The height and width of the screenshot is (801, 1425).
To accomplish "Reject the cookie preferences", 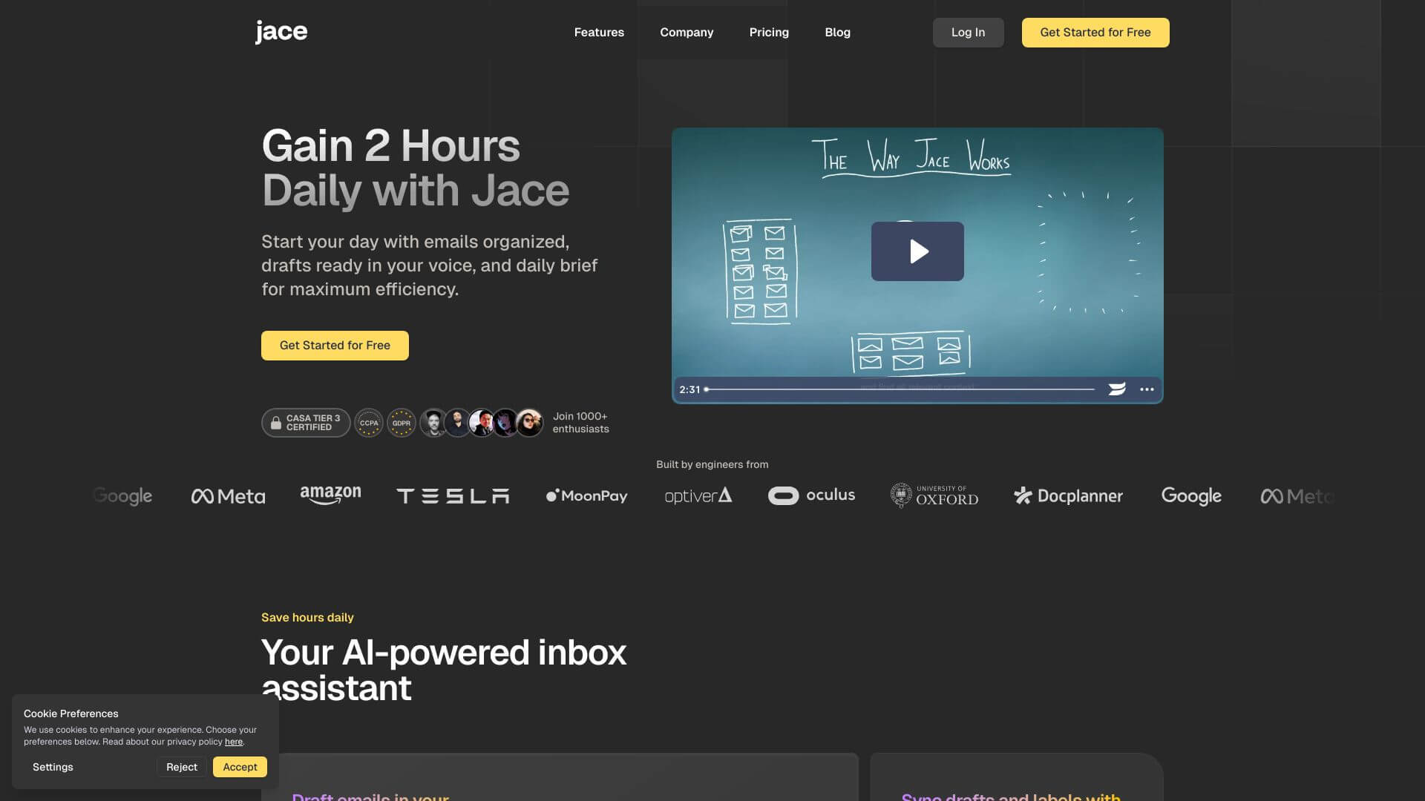I will 182,767.
